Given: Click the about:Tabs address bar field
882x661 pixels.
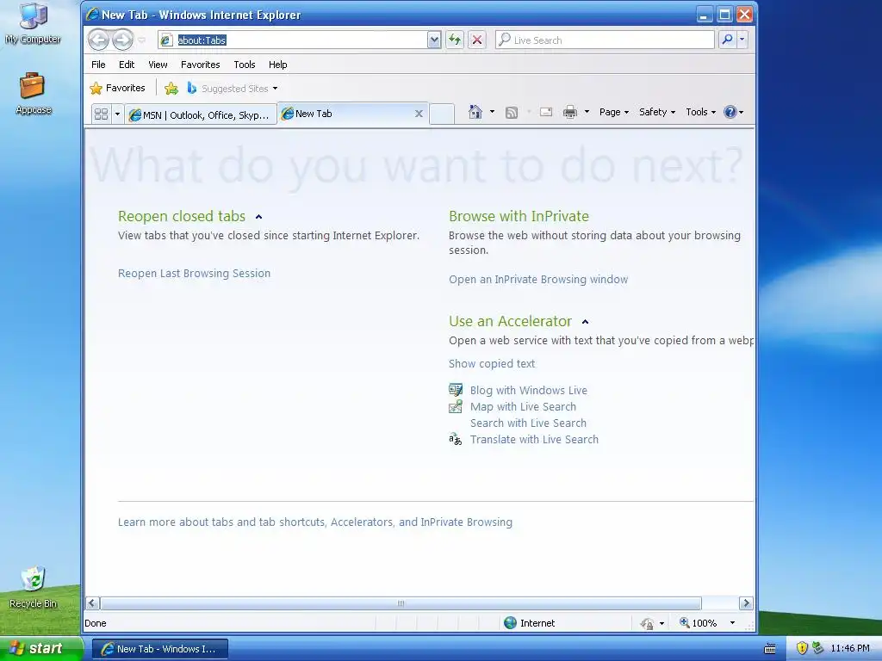Looking at the screenshot, I should pos(293,40).
